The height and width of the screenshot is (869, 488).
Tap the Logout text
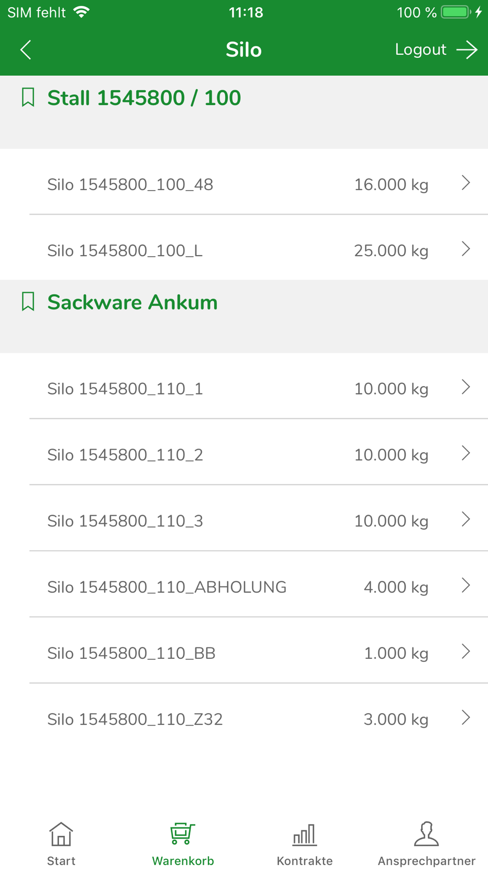click(x=421, y=50)
